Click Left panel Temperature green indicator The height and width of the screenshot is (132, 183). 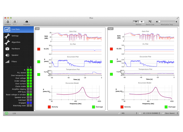[x=39, y=74]
